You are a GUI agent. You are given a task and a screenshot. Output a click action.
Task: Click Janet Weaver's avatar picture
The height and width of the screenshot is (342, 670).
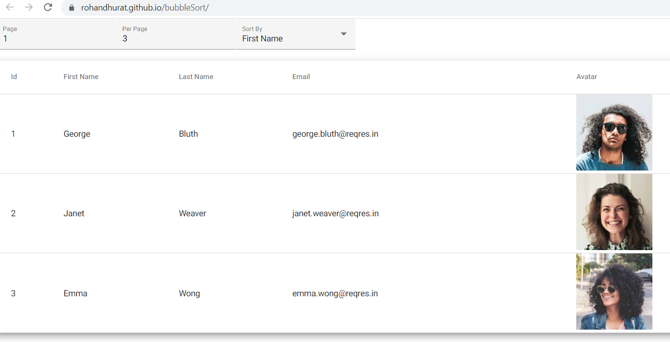click(x=614, y=212)
